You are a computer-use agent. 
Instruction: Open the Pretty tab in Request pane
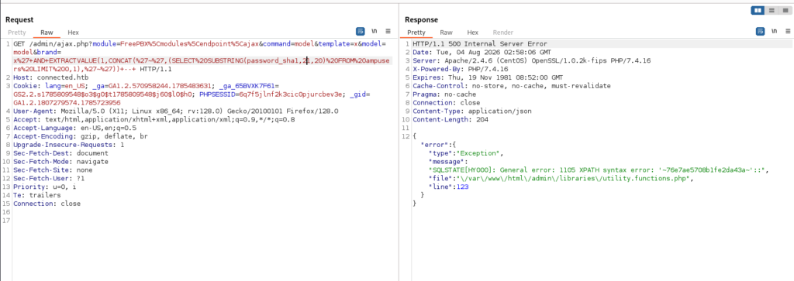point(17,33)
